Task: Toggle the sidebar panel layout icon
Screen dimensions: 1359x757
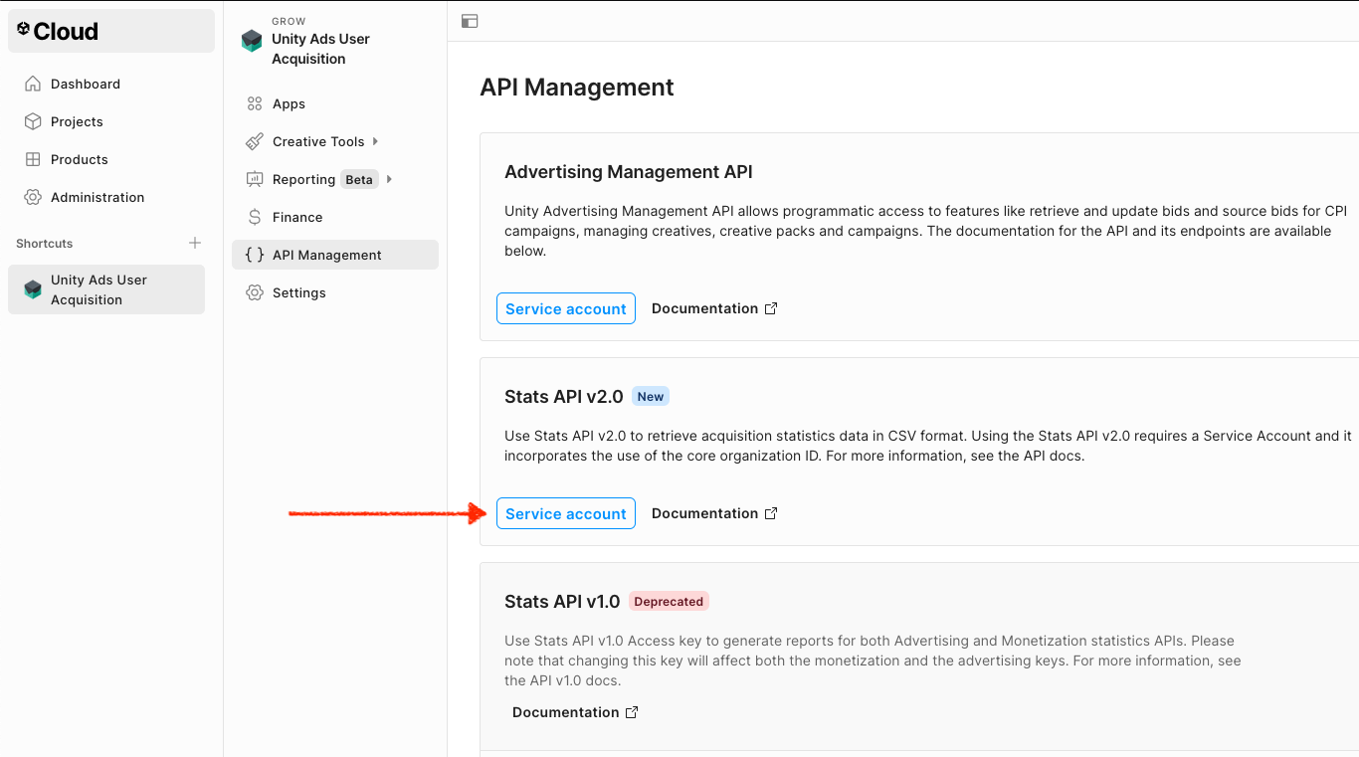Action: [x=470, y=21]
